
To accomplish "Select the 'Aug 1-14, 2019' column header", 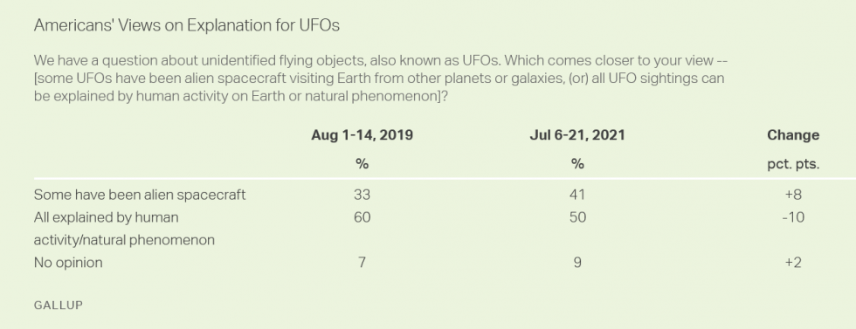I will (x=362, y=135).
